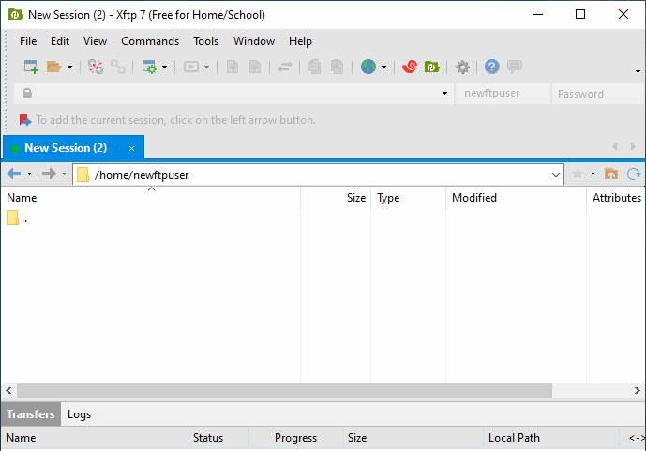
Task: Click the horizontal scrollbar left arrow
Action: click(8, 390)
